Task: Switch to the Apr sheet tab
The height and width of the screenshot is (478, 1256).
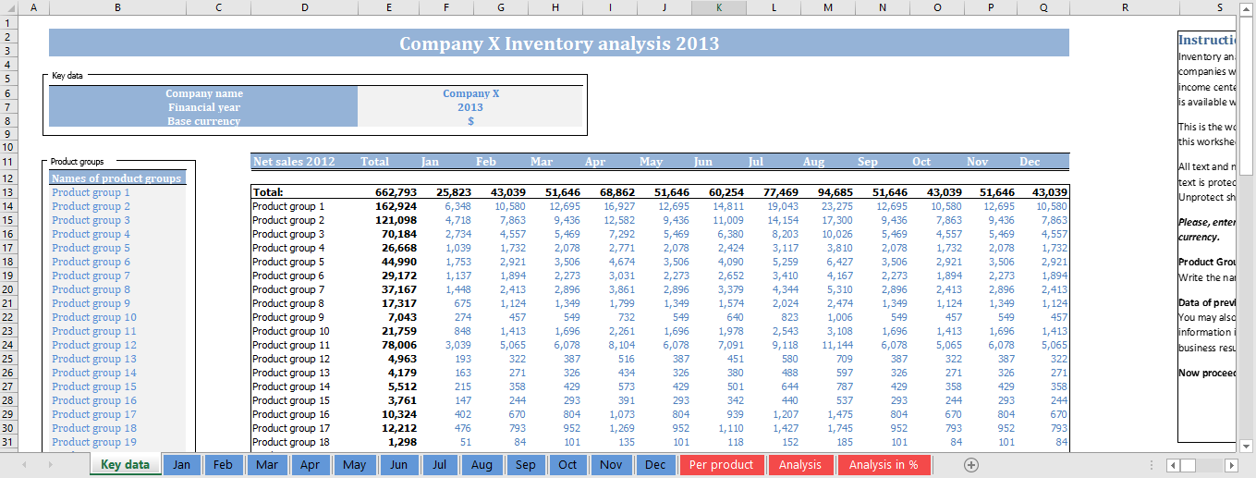Action: (x=310, y=465)
